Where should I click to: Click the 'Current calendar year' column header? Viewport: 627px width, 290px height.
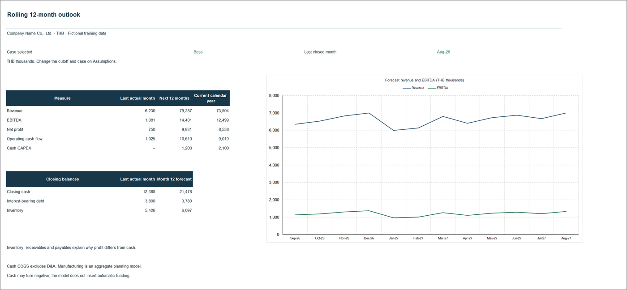(x=210, y=98)
